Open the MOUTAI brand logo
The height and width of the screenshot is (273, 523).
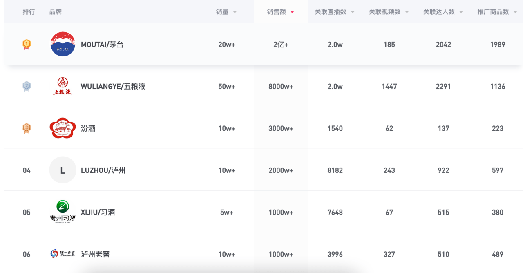(x=63, y=44)
